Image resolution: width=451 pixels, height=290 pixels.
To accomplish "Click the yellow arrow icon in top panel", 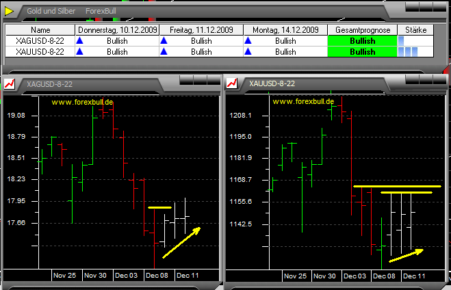I will click(9, 12).
